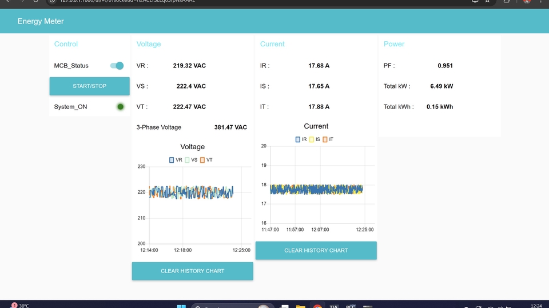Open the 30°C weather widget on taskbar
549x308 pixels.
20,306
